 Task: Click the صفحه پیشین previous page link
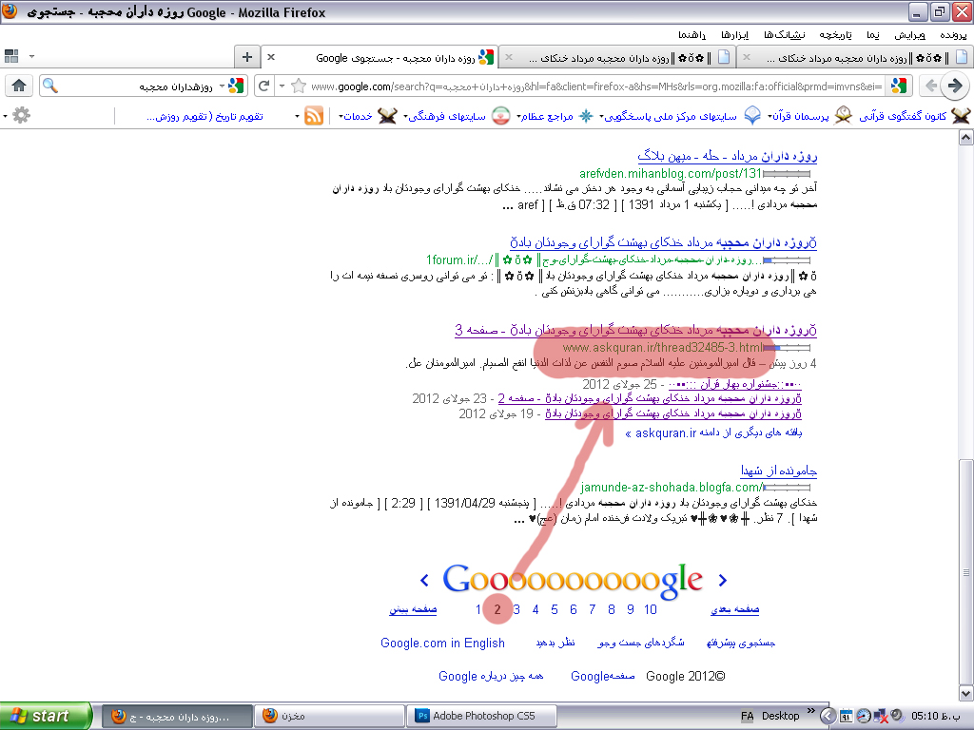413,609
